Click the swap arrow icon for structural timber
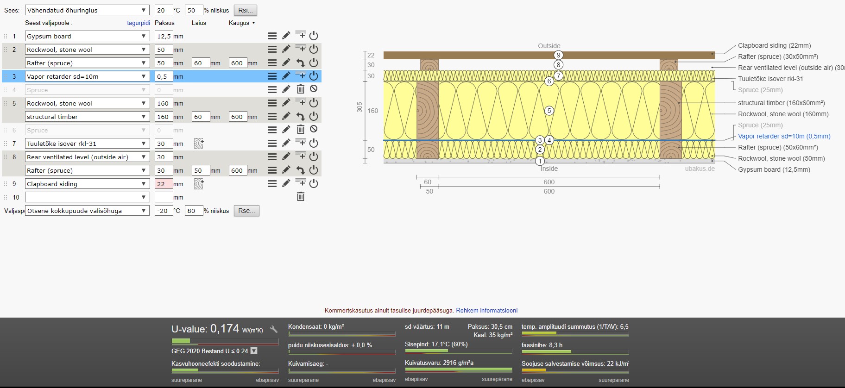This screenshot has height=388, width=845. (300, 117)
